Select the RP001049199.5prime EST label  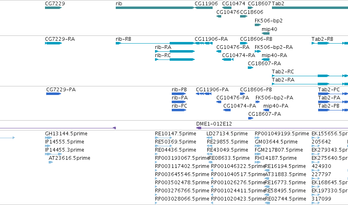[282, 134]
